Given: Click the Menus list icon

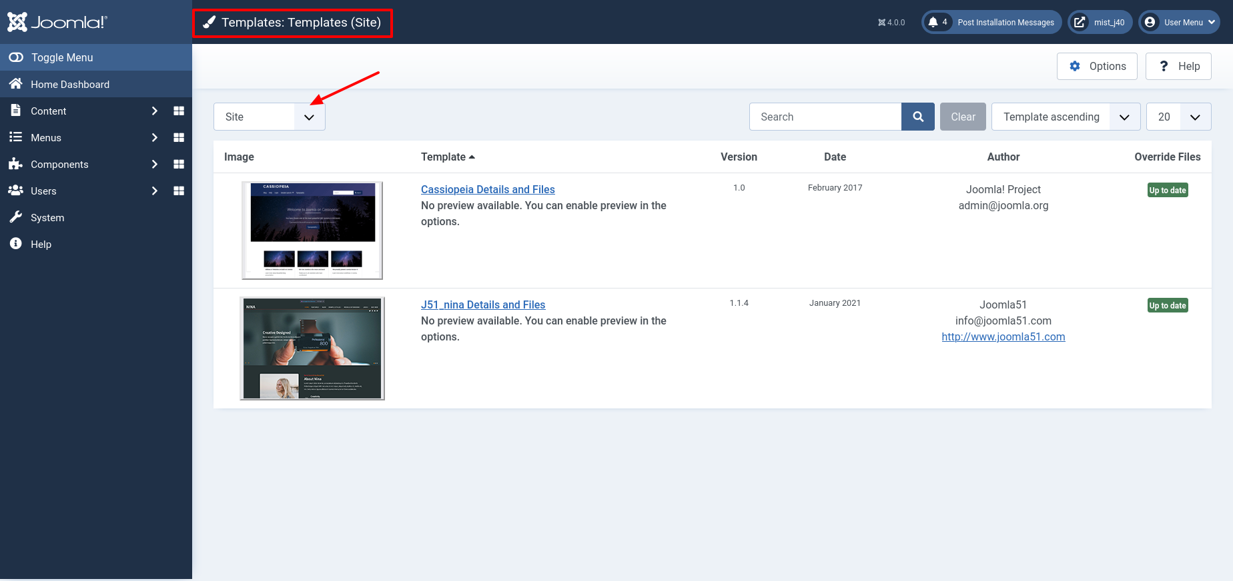Looking at the screenshot, I should click(x=16, y=137).
